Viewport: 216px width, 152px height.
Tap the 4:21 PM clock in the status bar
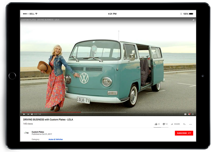112,14
